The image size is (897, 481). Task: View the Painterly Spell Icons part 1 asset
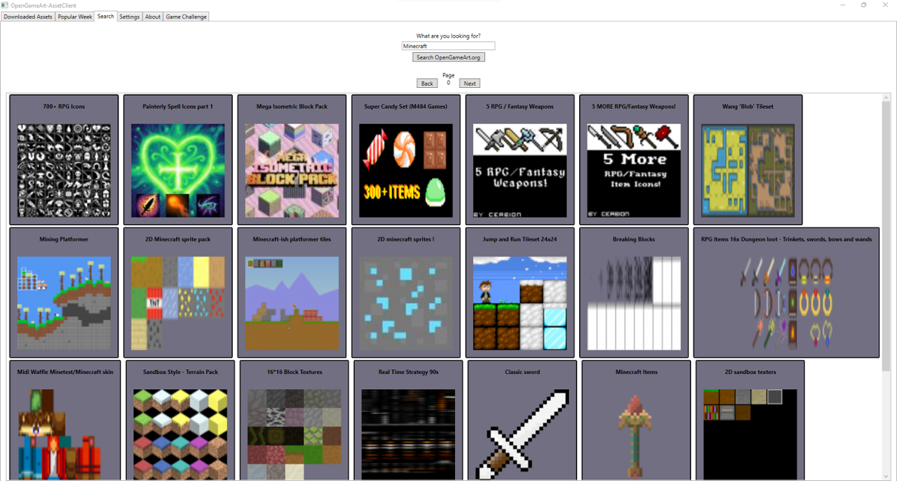click(178, 159)
